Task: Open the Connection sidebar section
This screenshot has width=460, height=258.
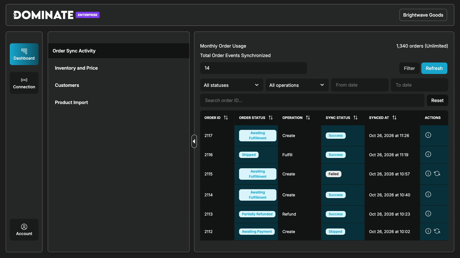Action: coord(24,83)
